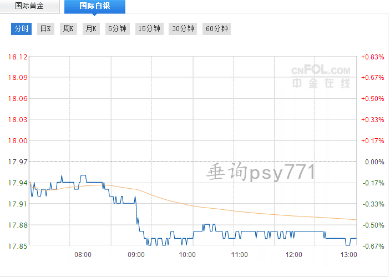
Task: Click the 08:00 time axis label
Action: click(83, 255)
